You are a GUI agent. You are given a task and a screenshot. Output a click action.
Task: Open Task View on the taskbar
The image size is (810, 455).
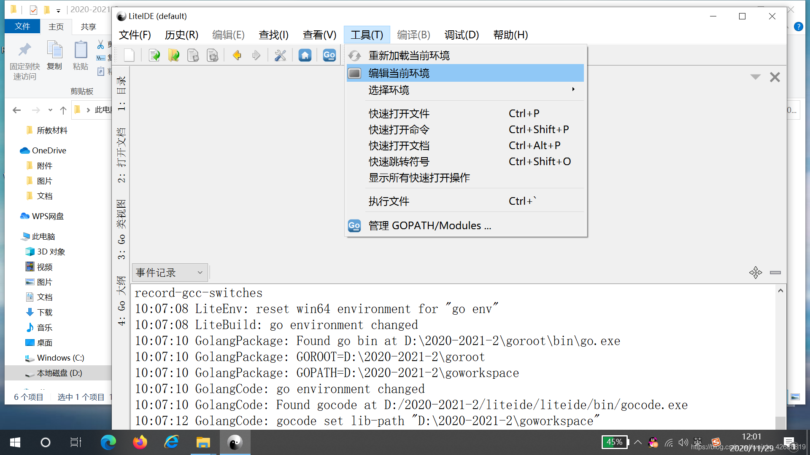point(76,442)
